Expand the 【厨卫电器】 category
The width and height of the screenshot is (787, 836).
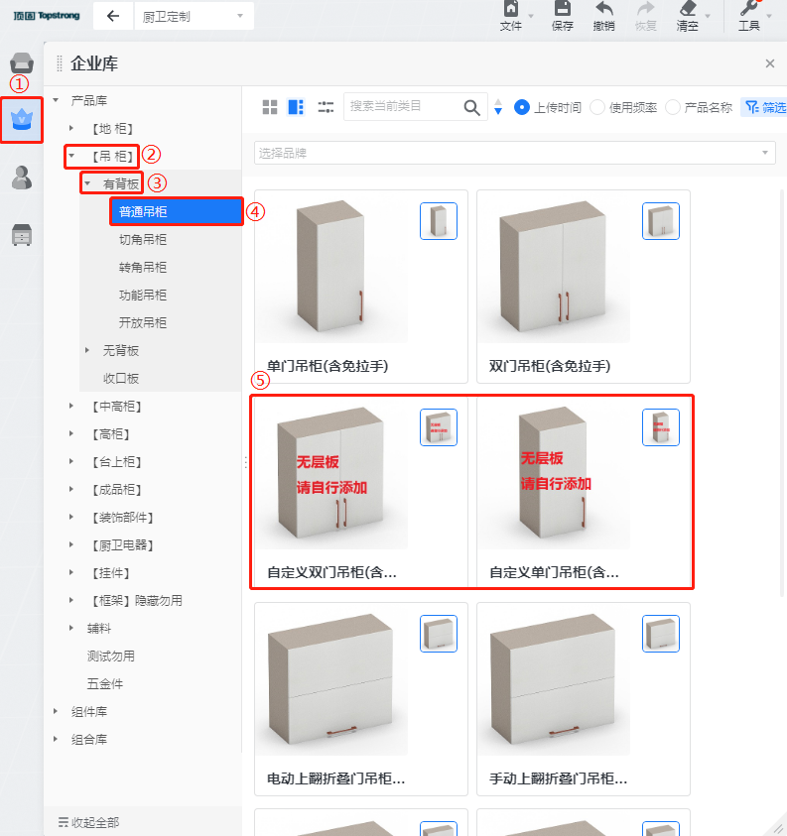pos(71,544)
